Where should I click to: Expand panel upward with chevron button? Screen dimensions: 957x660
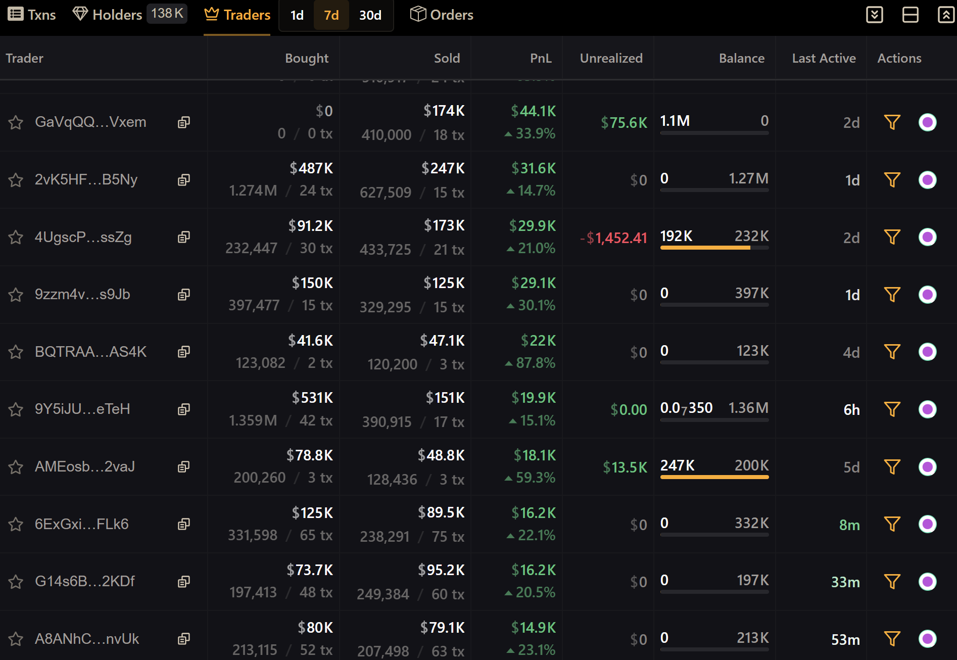tap(945, 15)
